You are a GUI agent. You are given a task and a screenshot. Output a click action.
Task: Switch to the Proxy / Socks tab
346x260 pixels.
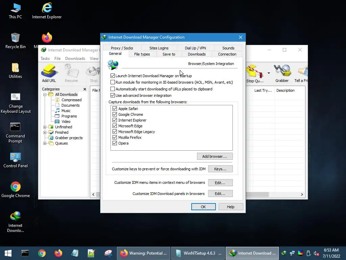[x=122, y=48]
